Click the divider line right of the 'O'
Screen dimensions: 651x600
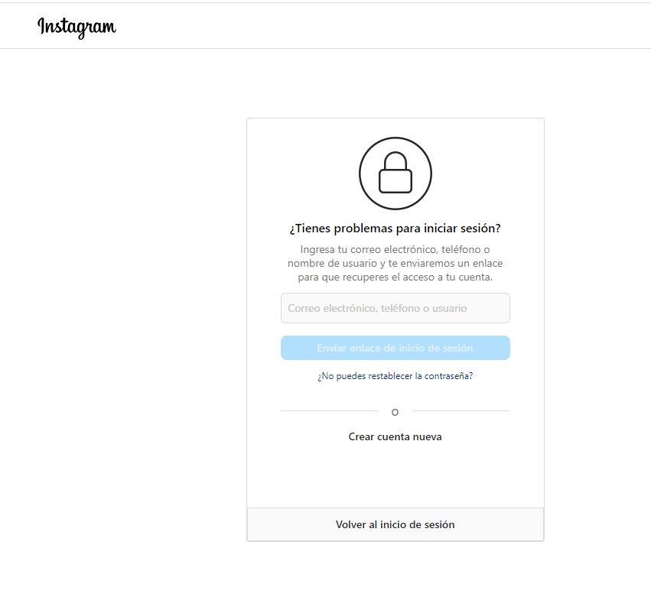click(x=461, y=411)
